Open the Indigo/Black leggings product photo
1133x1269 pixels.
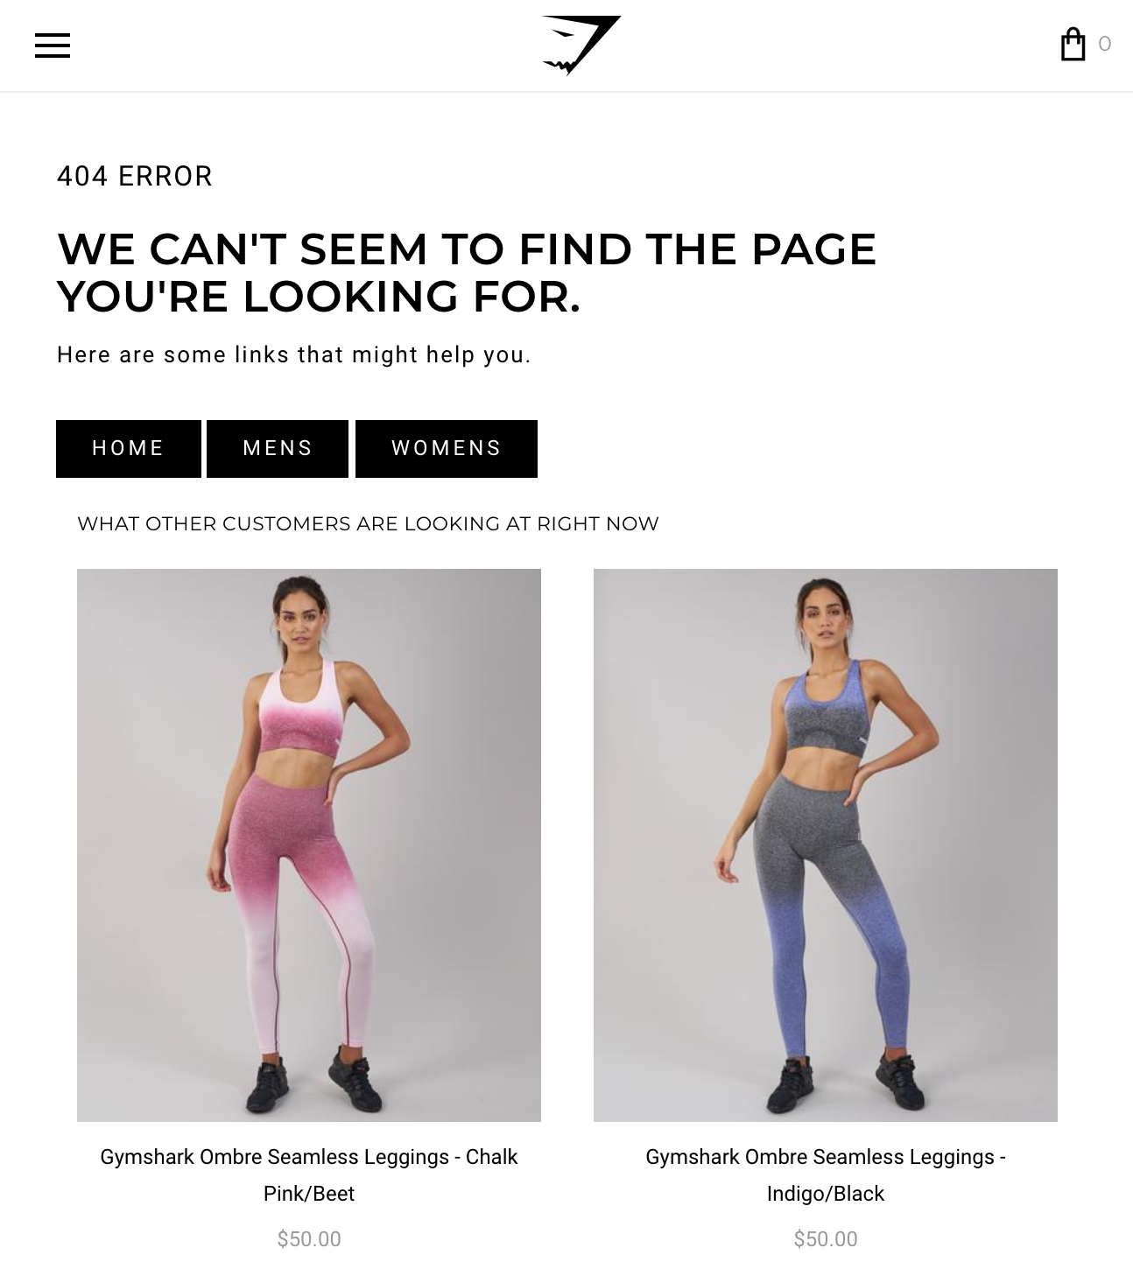[x=826, y=845]
